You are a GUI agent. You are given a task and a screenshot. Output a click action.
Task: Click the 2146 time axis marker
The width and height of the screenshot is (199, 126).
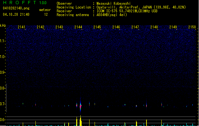coord(116,27)
